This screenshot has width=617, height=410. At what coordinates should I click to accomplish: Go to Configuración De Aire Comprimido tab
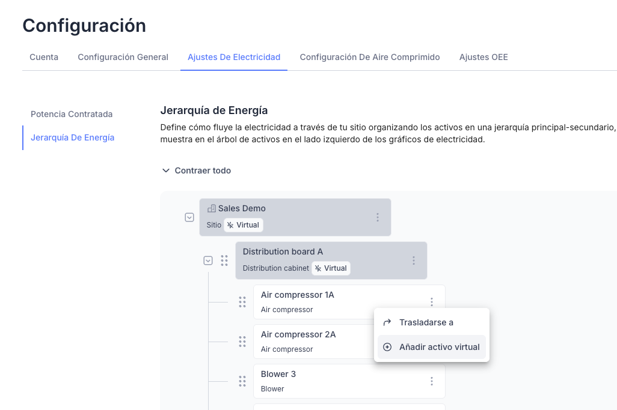[370, 57]
